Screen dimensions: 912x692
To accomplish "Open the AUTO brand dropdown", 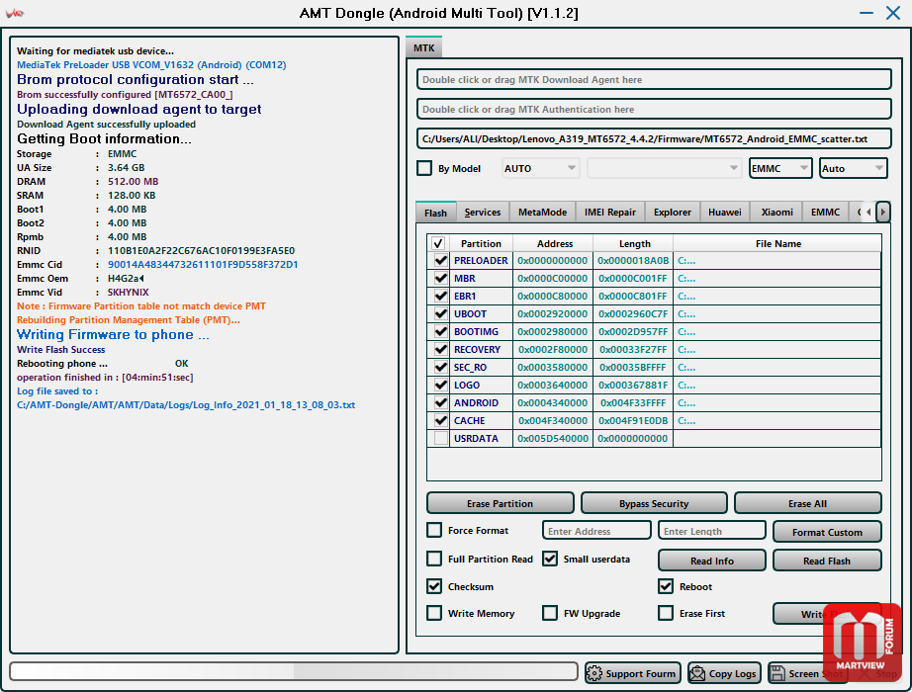I will point(540,168).
